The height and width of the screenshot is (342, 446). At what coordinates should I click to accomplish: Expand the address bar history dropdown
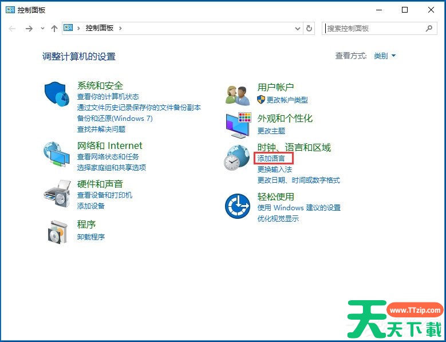click(298, 29)
